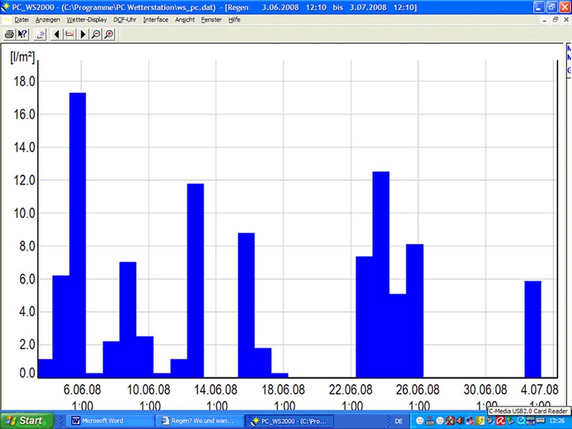Expand the Wetter-Display menu

87,19
